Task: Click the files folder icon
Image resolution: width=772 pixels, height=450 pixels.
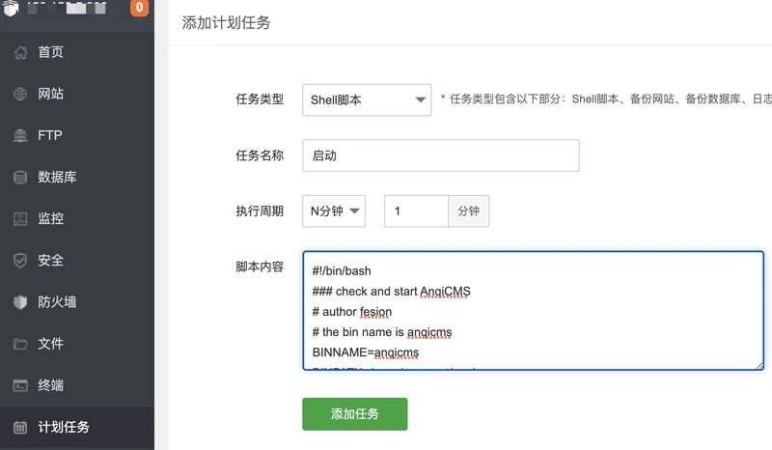Action: tap(20, 343)
